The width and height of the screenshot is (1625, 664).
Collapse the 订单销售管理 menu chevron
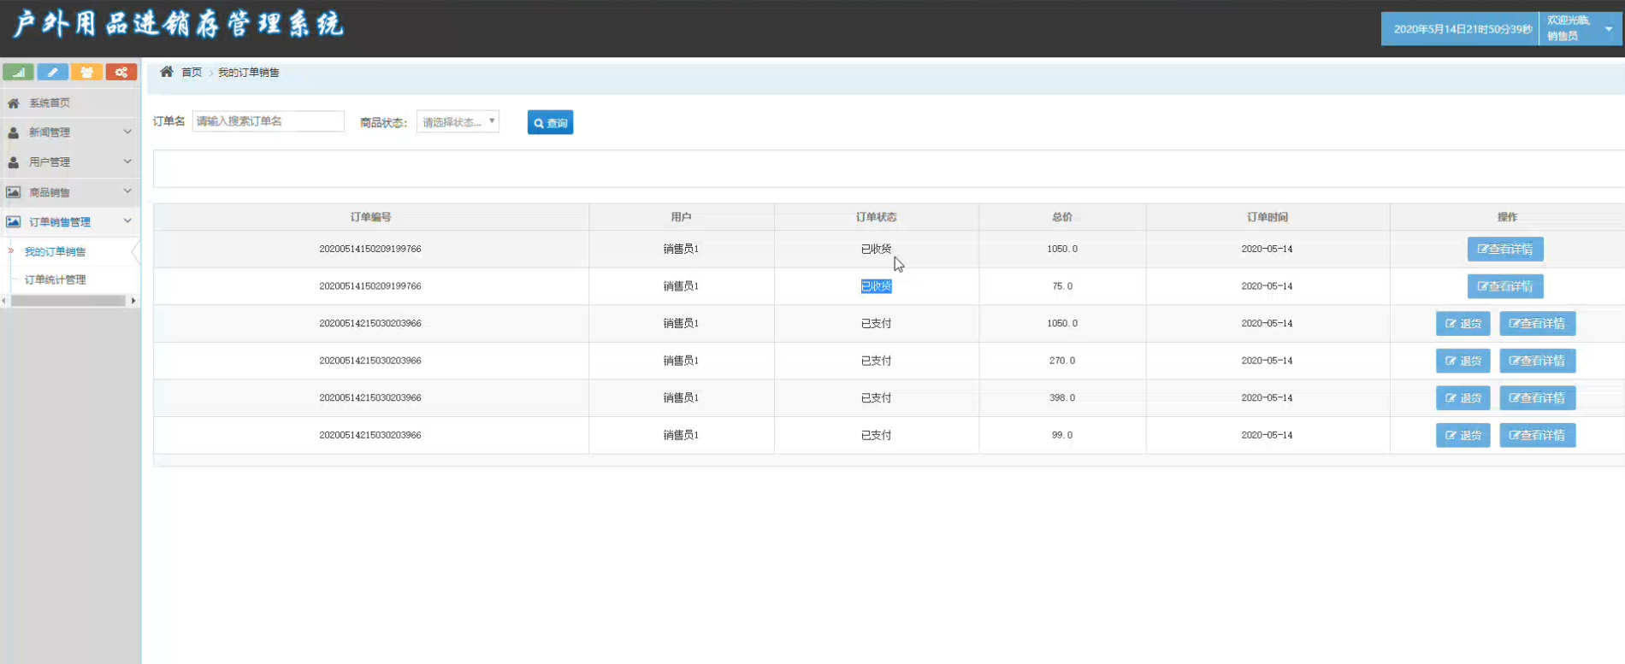point(127,221)
